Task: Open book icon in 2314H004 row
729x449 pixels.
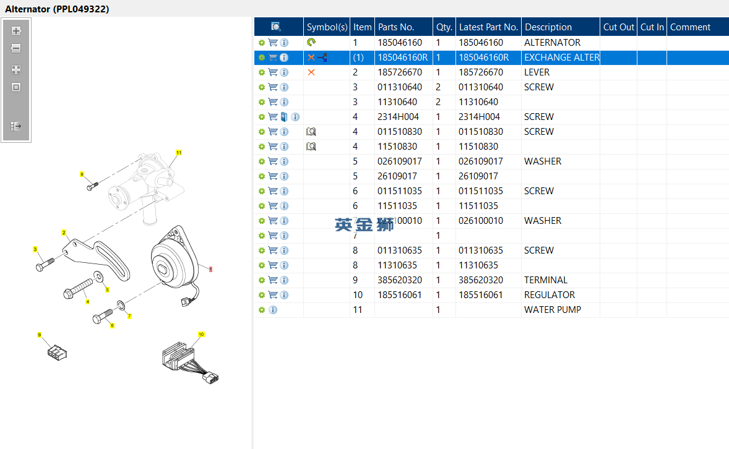Action: 284,117
